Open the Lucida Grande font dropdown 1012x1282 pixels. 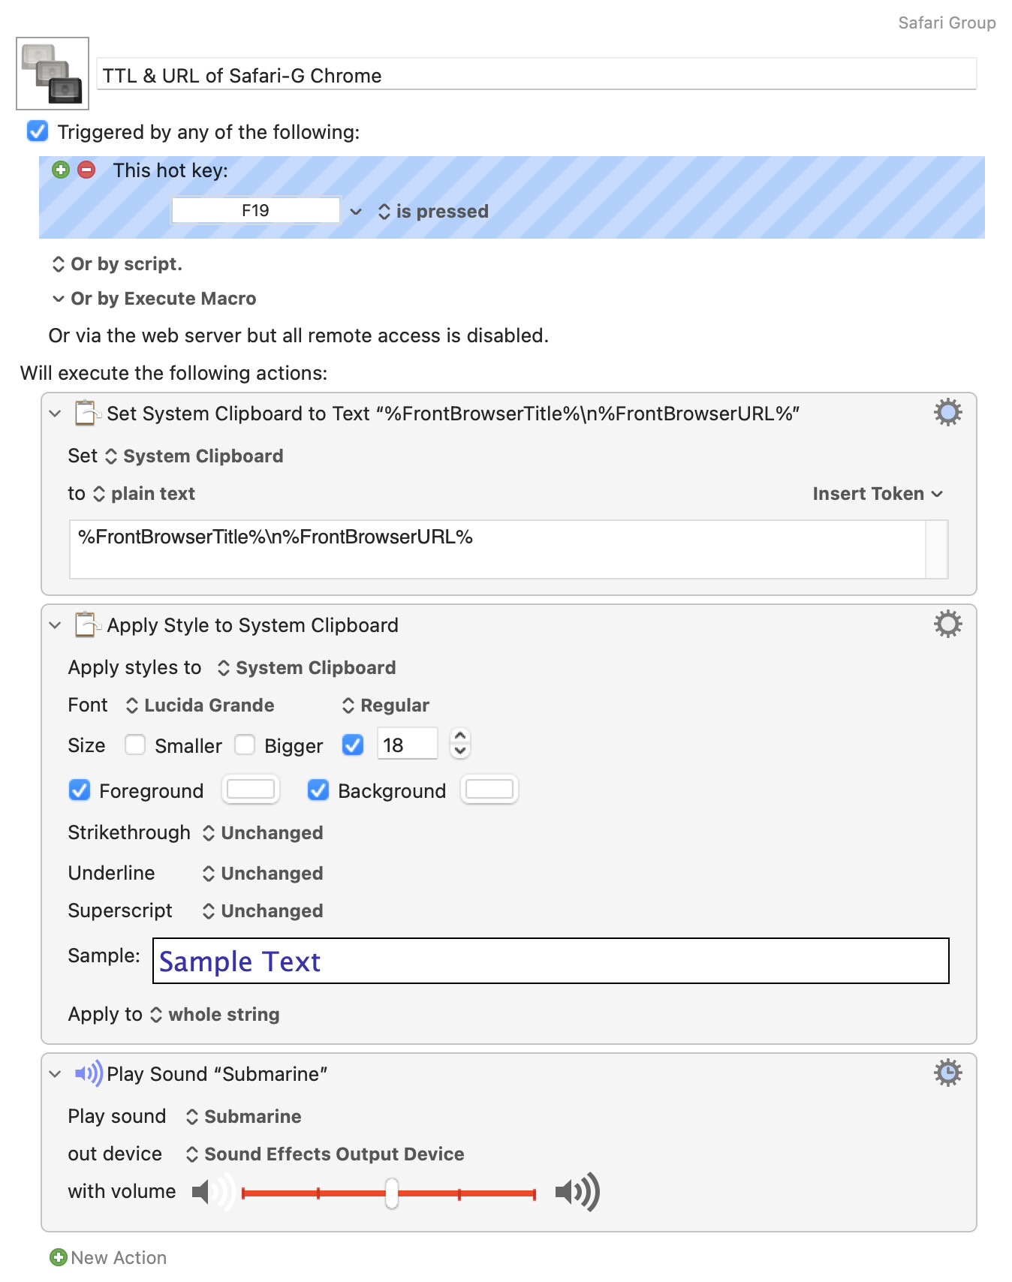(x=200, y=706)
